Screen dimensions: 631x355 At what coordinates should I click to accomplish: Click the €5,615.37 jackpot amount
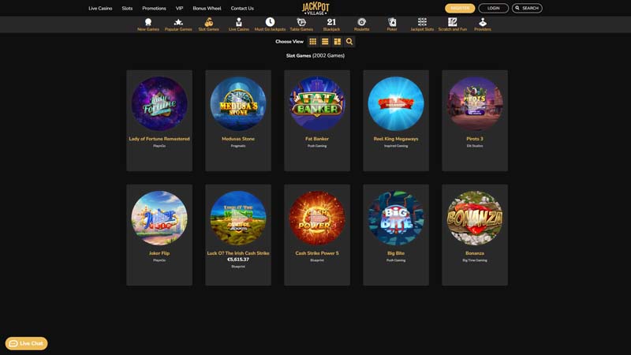238,260
